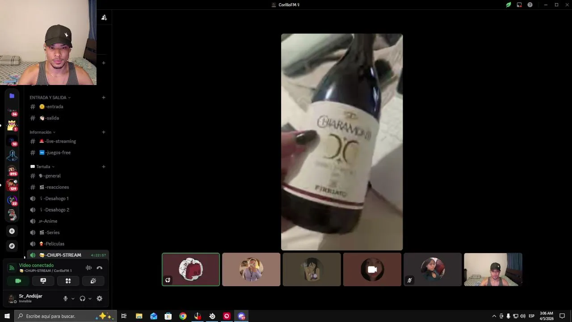Select the participant tile with camera icon
The height and width of the screenshot is (322, 572).
tap(372, 269)
